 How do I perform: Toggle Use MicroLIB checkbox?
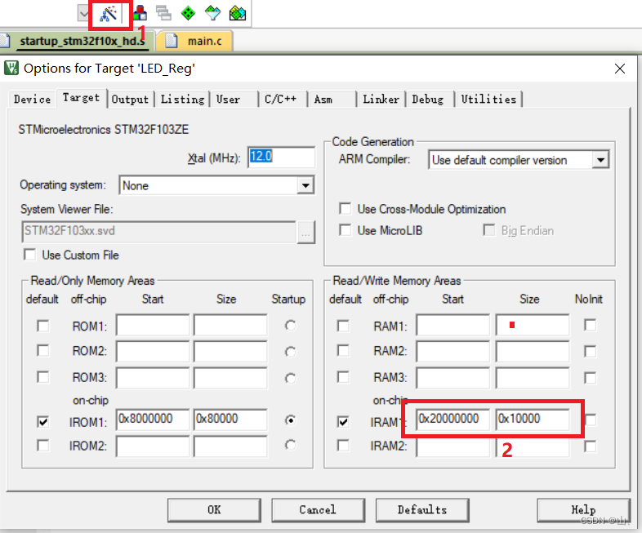click(x=346, y=230)
